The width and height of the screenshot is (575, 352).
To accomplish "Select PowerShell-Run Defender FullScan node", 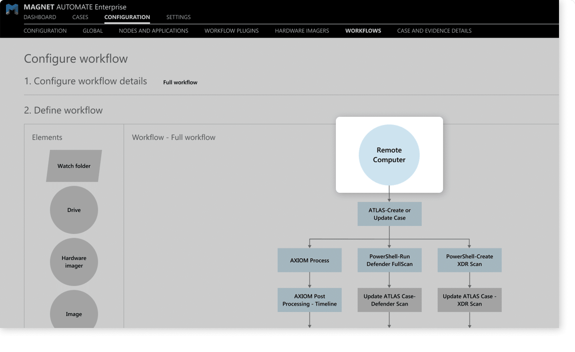I will pyautogui.click(x=389, y=260).
